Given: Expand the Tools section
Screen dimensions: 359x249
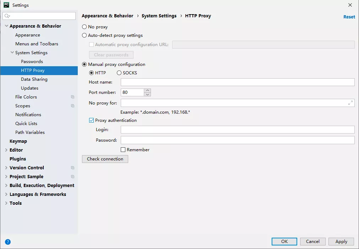Looking at the screenshot, I should point(6,203).
